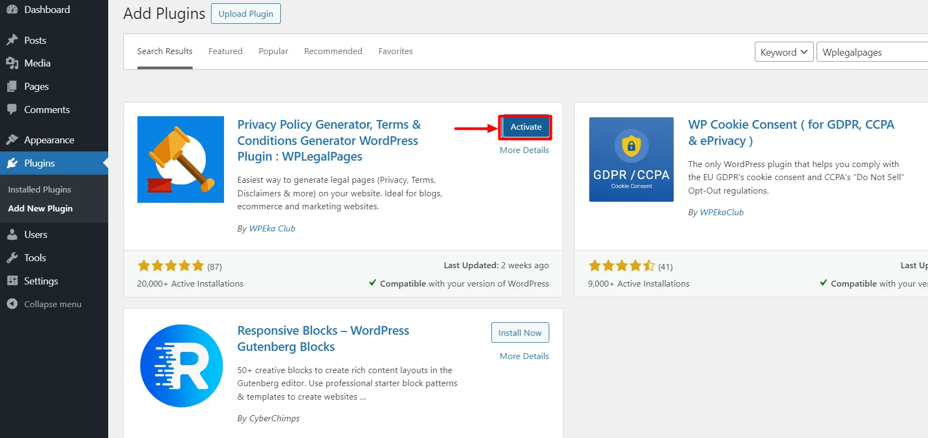Click the Tools wrench icon
The width and height of the screenshot is (928, 438).
[x=12, y=258]
